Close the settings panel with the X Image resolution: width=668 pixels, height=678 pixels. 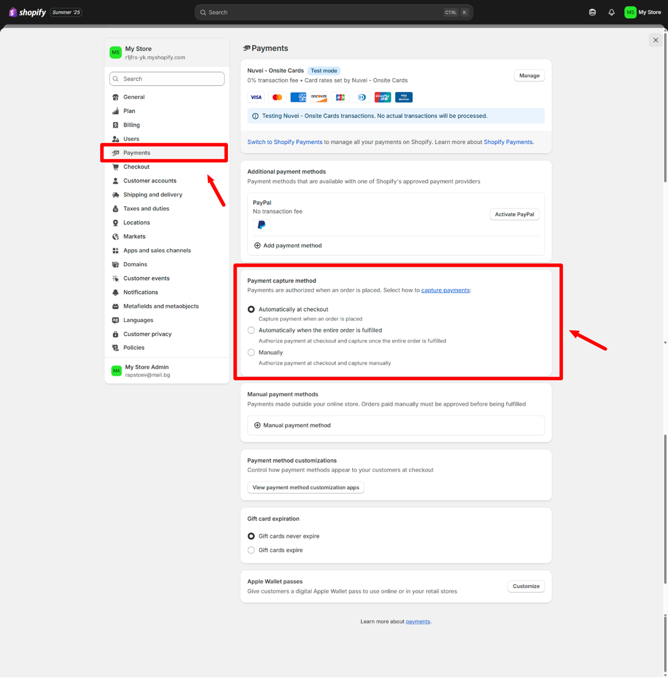pos(655,40)
